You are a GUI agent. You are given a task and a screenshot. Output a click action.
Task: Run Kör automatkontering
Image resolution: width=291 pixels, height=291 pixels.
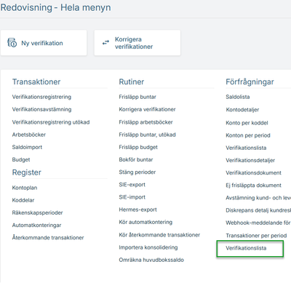(x=145, y=222)
